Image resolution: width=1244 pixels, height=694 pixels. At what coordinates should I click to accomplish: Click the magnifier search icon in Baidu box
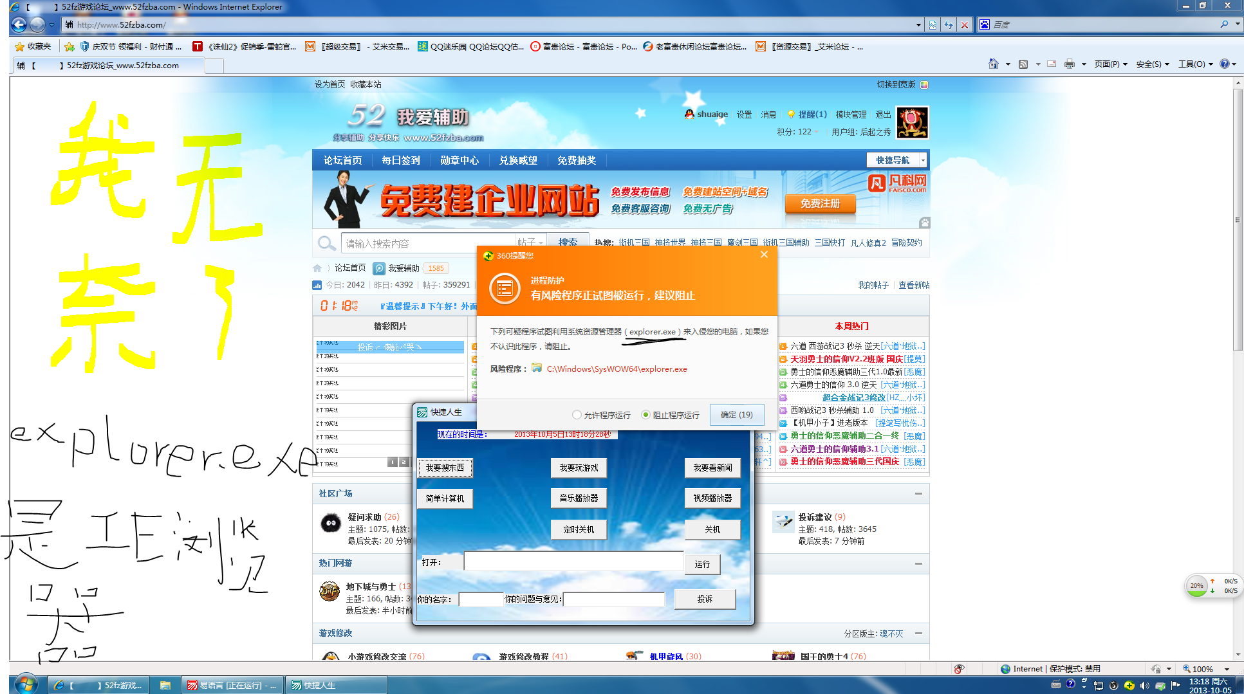(x=1224, y=24)
